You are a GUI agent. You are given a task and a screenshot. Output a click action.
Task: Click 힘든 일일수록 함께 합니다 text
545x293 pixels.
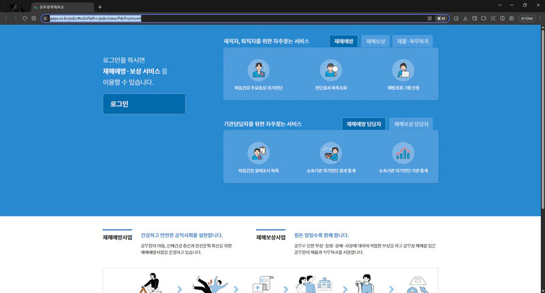(x=321, y=235)
